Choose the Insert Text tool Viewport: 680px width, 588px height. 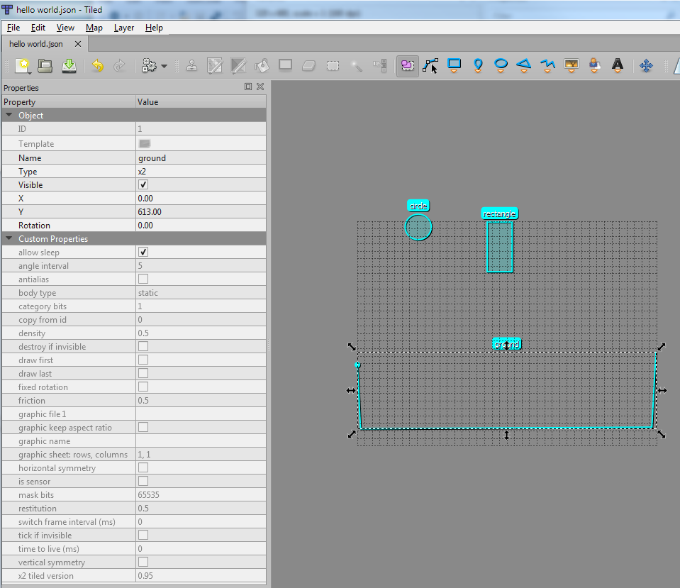[618, 66]
